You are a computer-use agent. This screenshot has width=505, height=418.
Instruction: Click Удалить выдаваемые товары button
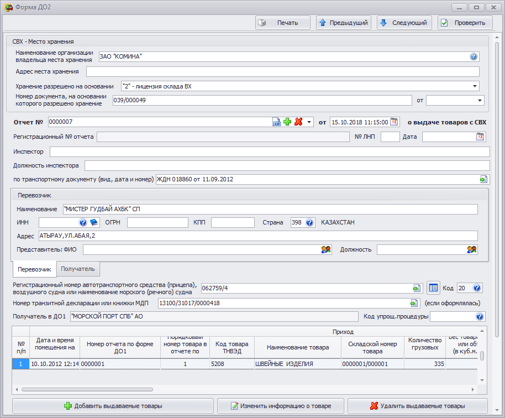click(x=417, y=406)
